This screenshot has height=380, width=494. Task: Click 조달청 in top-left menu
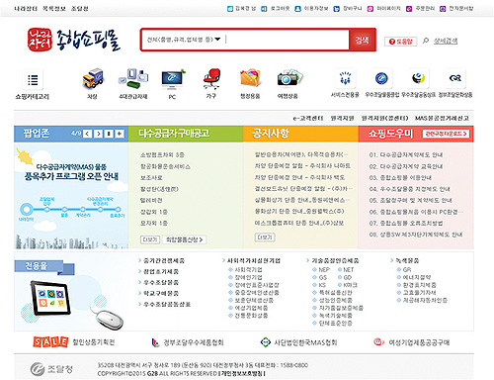coord(80,9)
